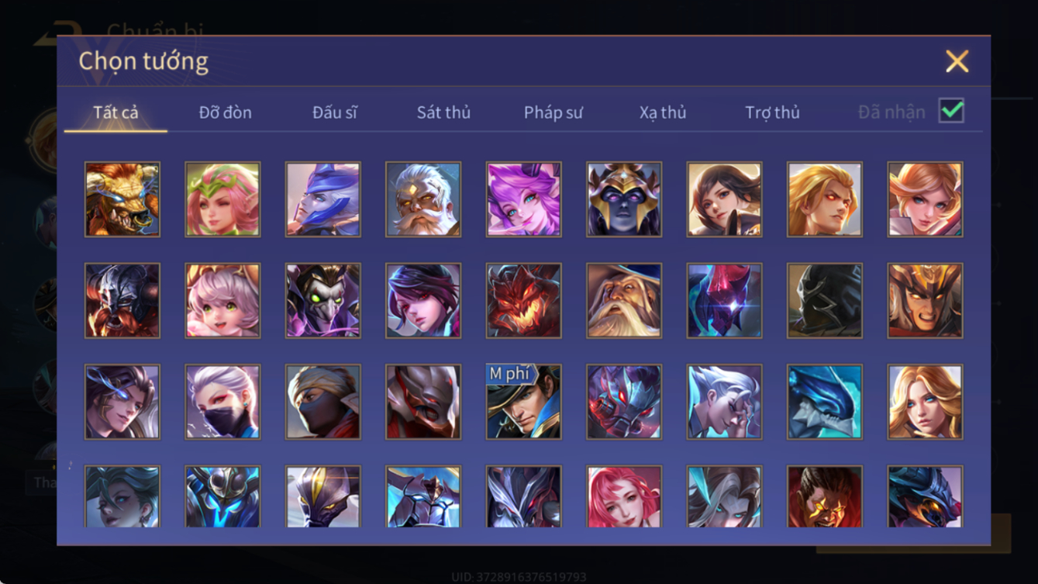The width and height of the screenshot is (1038, 584).
Task: Open the Trợ thủ tab
Action: 772,112
